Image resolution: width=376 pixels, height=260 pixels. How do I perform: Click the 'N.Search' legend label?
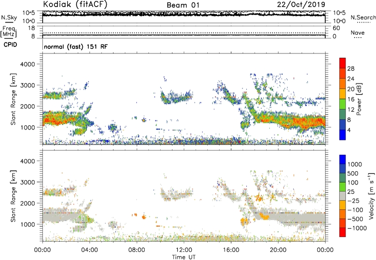(x=363, y=17)
